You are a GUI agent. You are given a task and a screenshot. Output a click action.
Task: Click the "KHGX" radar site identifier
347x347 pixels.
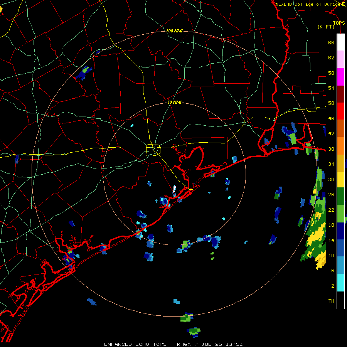click(184, 344)
